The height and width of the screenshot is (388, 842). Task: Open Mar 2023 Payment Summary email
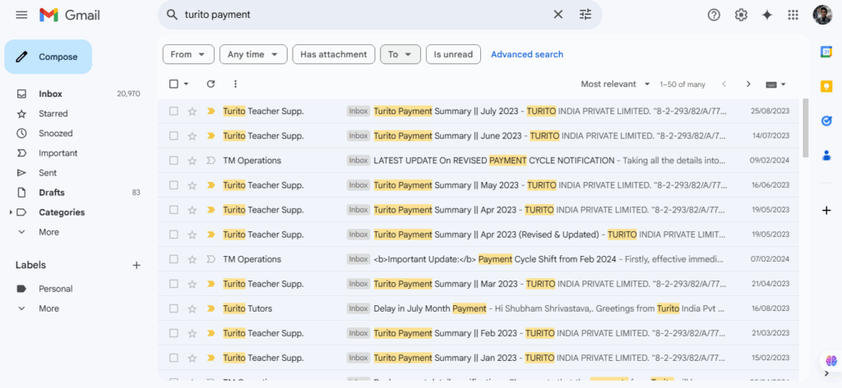click(478, 284)
